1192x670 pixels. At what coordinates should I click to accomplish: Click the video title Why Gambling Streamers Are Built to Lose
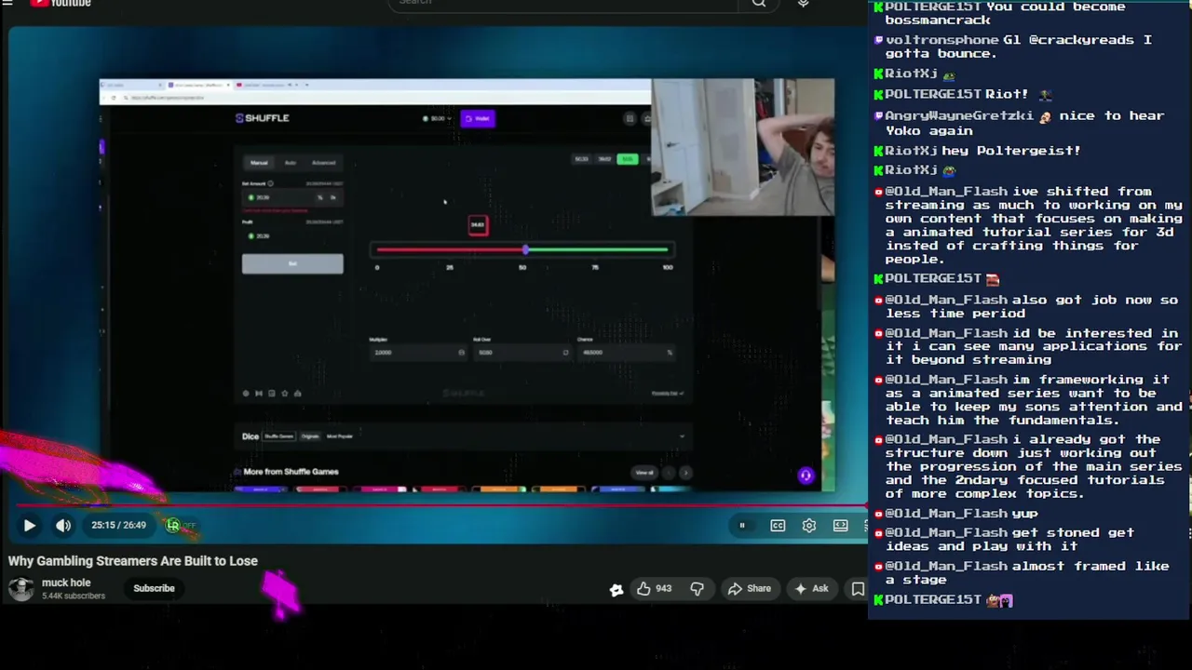[133, 561]
